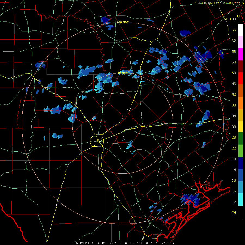This screenshot has height=245, width=245.
Task: Select the 22 scale value
Action: 234,148
